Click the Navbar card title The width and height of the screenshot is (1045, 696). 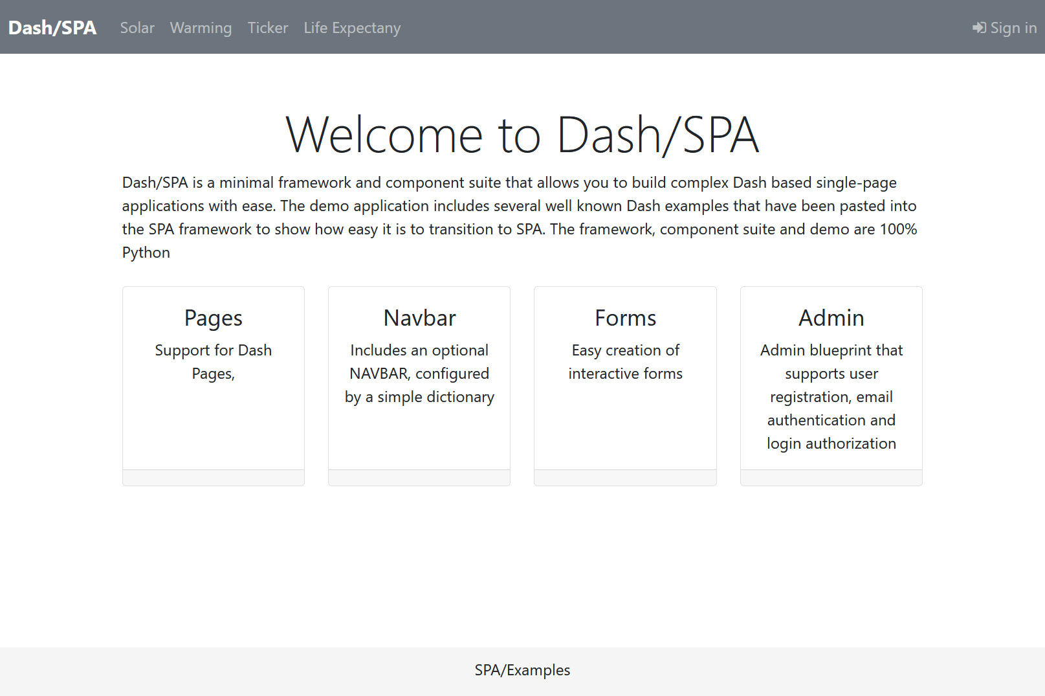[x=419, y=318]
